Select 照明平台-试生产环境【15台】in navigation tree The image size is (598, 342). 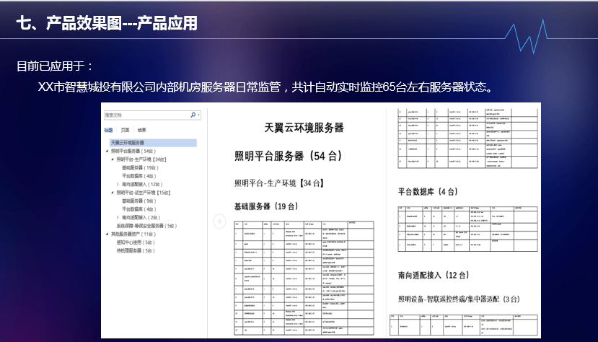tap(144, 193)
